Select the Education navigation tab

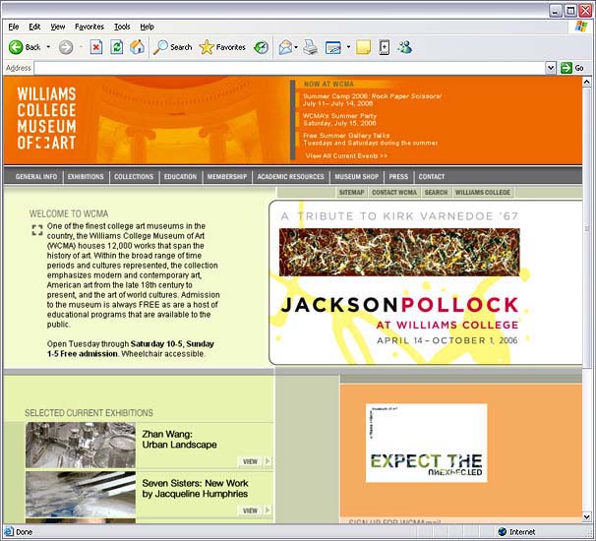(x=180, y=177)
